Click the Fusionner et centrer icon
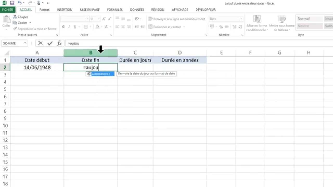The height and width of the screenshot is (187, 333). pyautogui.click(x=150, y=27)
